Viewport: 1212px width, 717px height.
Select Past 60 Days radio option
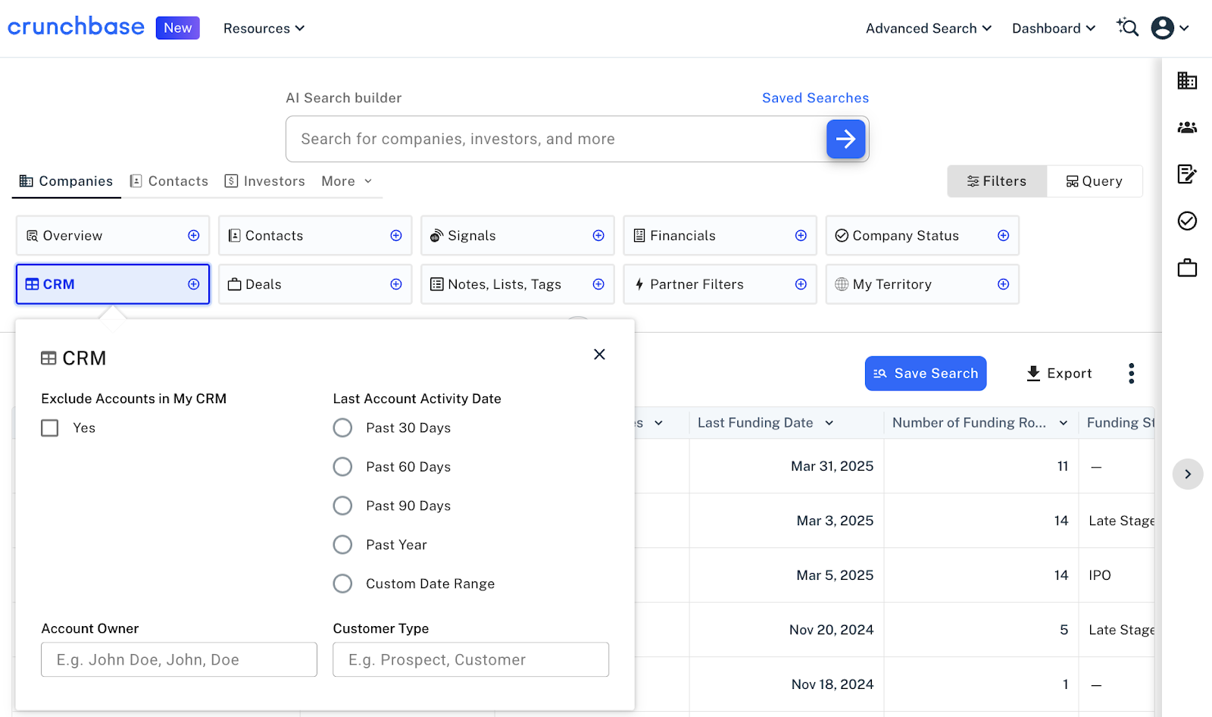(x=342, y=467)
